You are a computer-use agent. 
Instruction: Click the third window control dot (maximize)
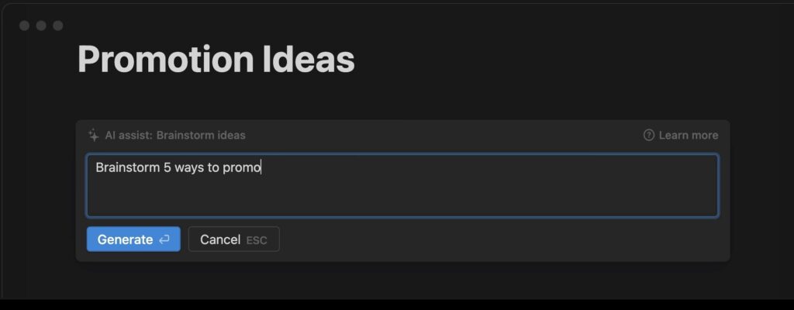58,26
